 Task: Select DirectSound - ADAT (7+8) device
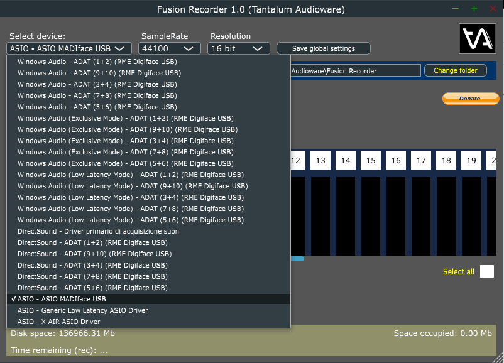tap(148, 276)
